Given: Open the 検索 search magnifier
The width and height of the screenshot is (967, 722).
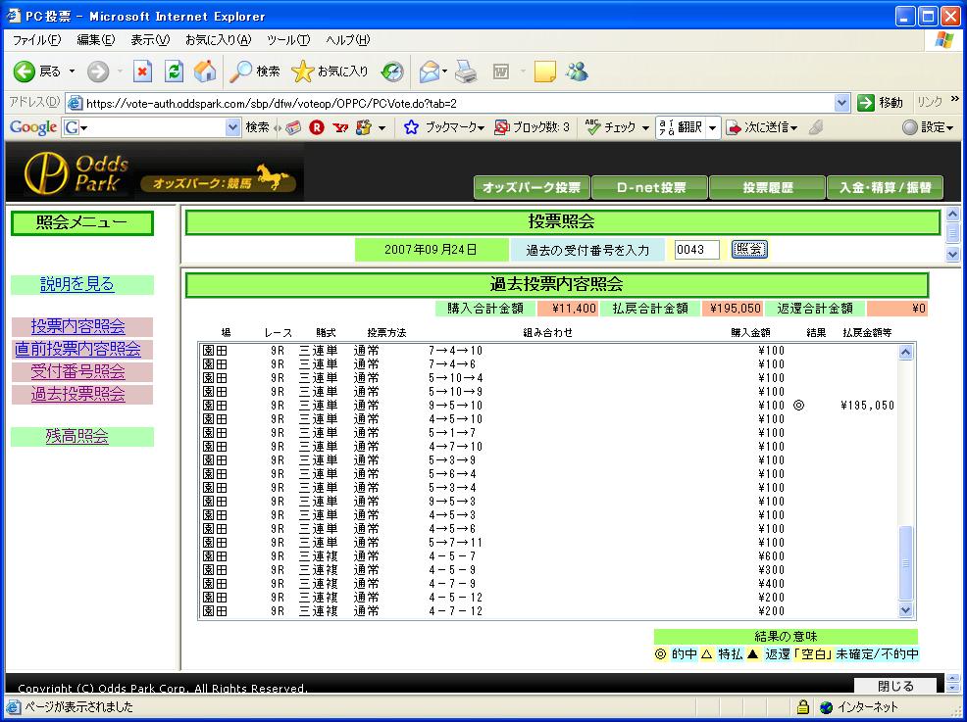Looking at the screenshot, I should click(254, 72).
